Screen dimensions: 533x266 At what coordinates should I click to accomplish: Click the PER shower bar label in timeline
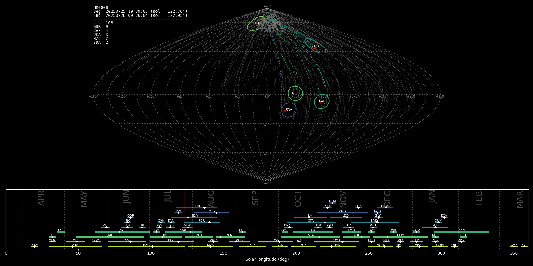pyautogui.click(x=202, y=221)
